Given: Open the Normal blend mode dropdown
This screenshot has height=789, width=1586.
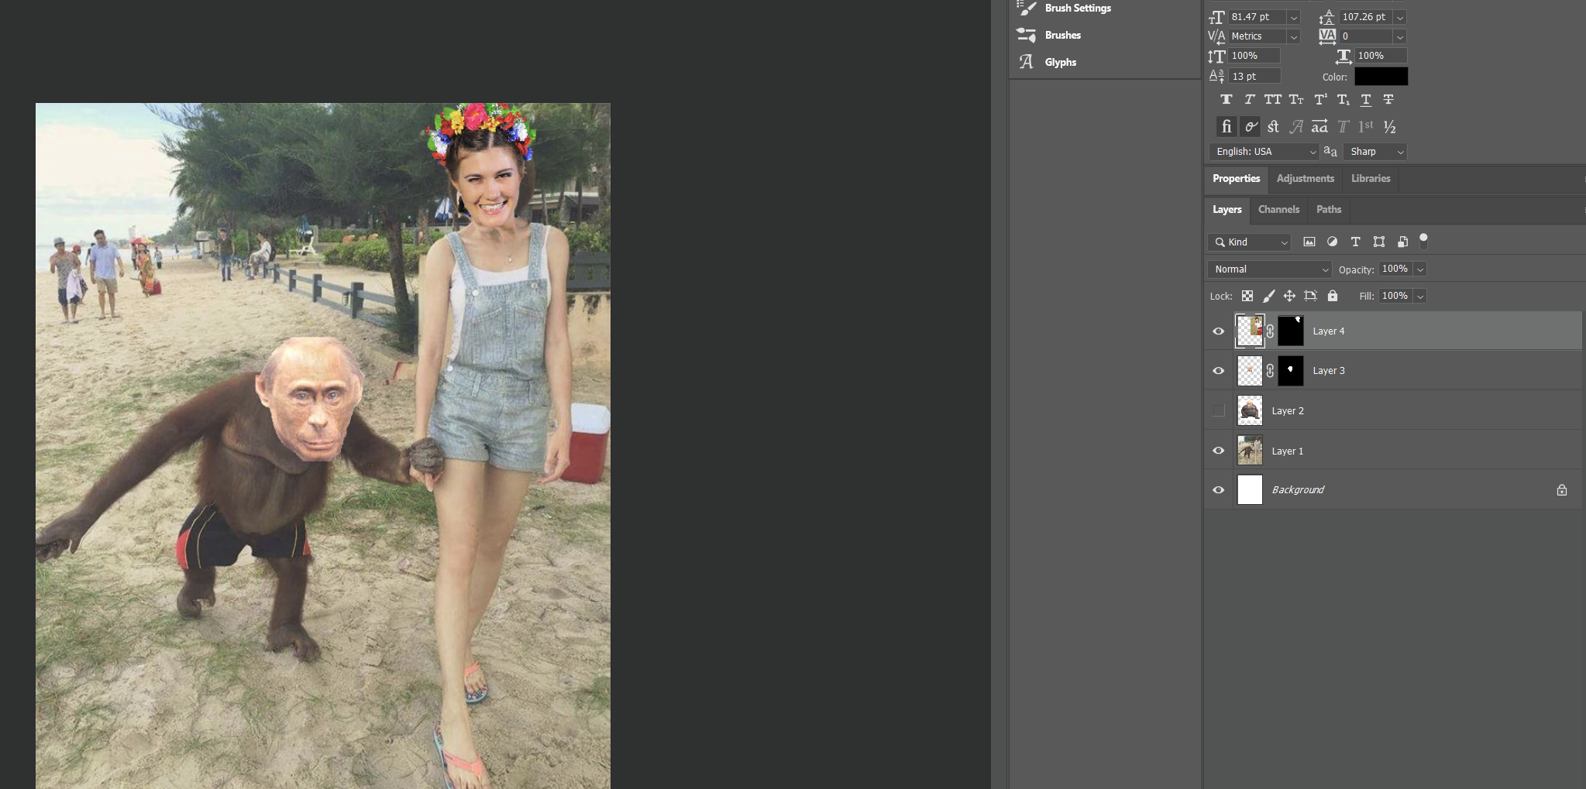Looking at the screenshot, I should [1268, 269].
